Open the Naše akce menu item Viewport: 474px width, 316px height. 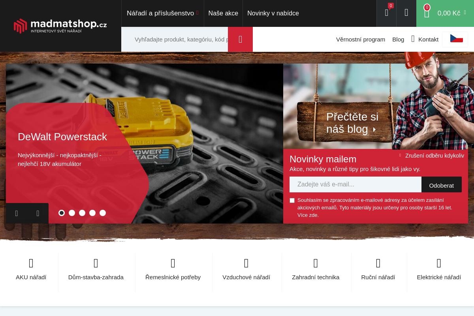(x=223, y=13)
